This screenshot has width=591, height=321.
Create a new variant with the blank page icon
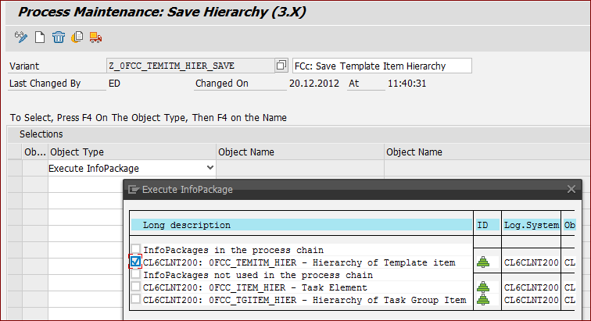40,37
